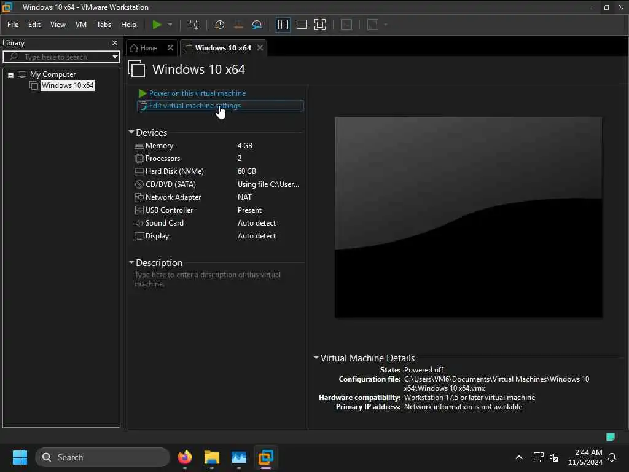
Task: Click the configuration file path text
Action: click(496, 383)
